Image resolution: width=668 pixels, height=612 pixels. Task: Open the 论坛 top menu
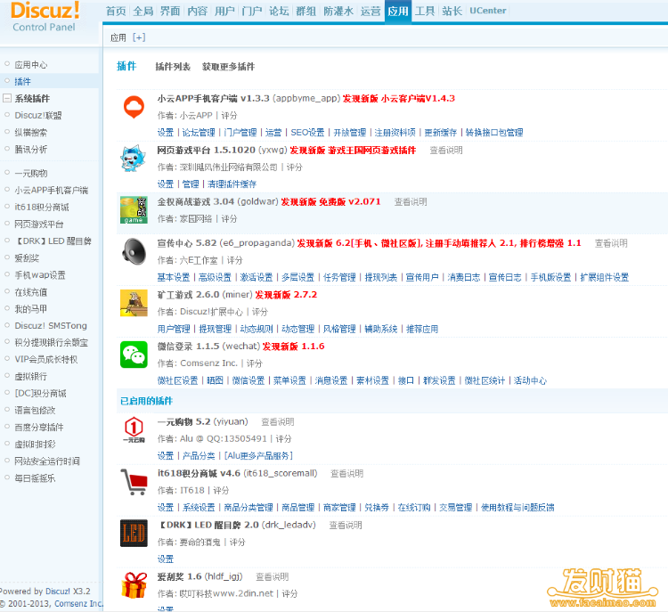coord(279,11)
